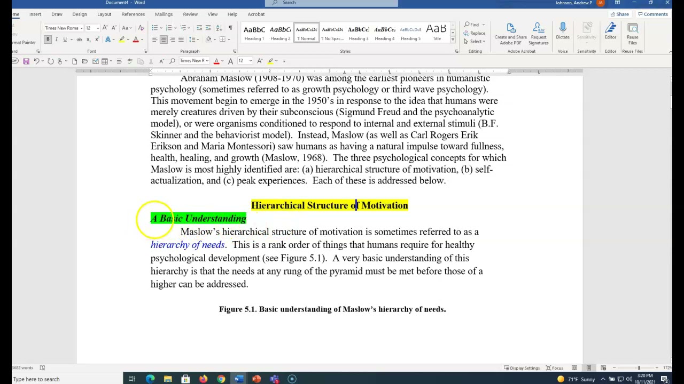
Task: Toggle Show/Hide paragraph marks
Action: (x=230, y=28)
